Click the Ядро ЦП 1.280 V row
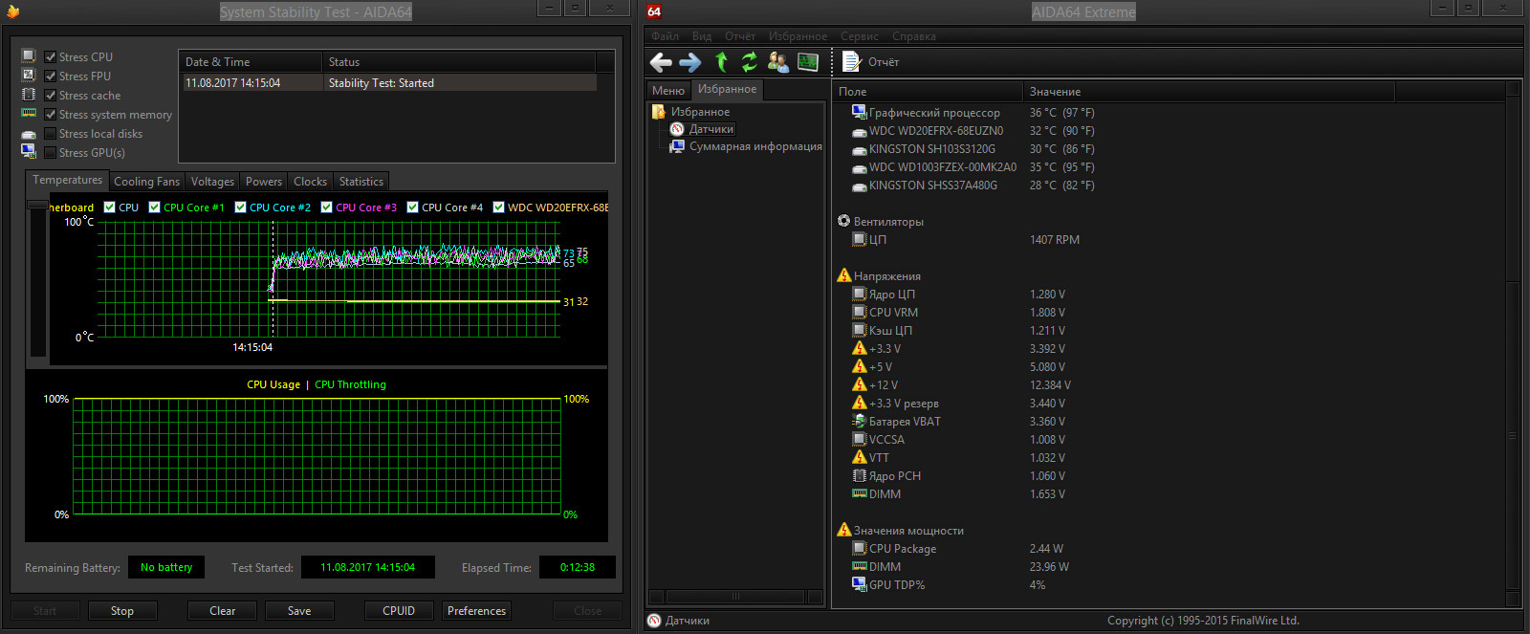The image size is (1530, 634). (x=1169, y=294)
